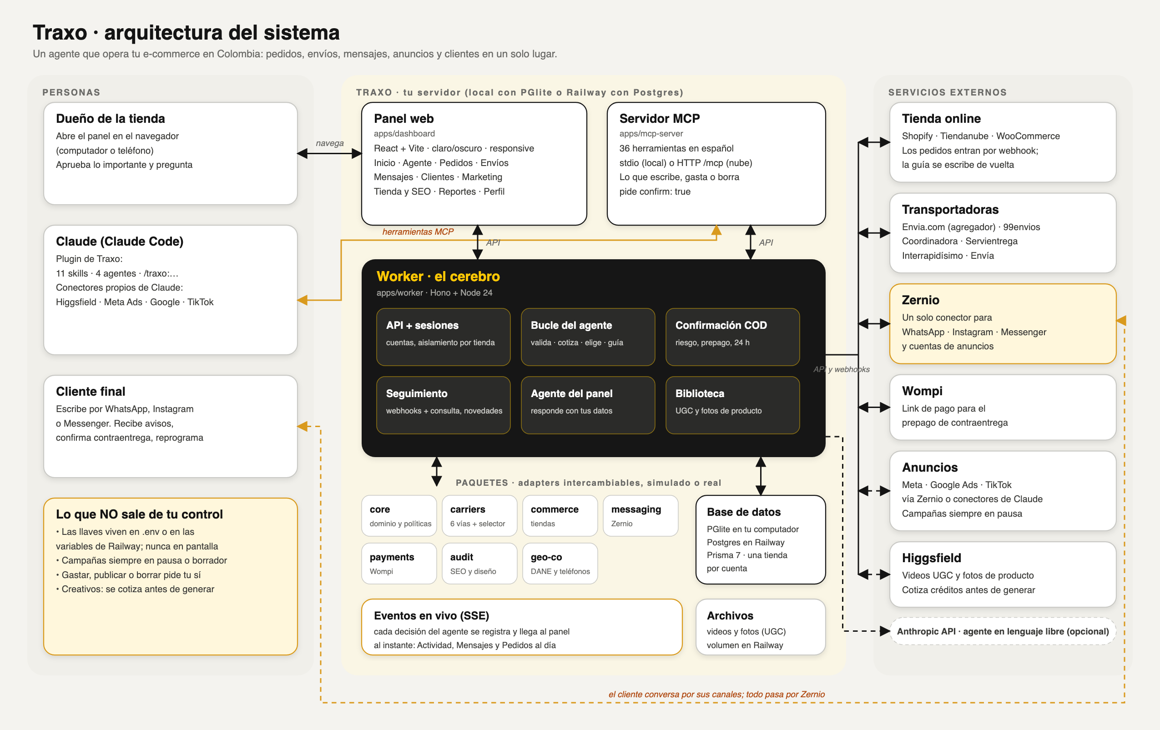The height and width of the screenshot is (730, 1160).
Task: Click the 'carriers' package card
Action: [x=479, y=516]
